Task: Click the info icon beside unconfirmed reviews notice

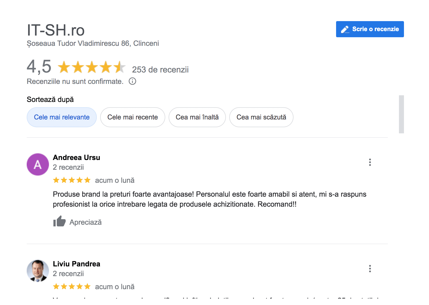Action: point(132,81)
